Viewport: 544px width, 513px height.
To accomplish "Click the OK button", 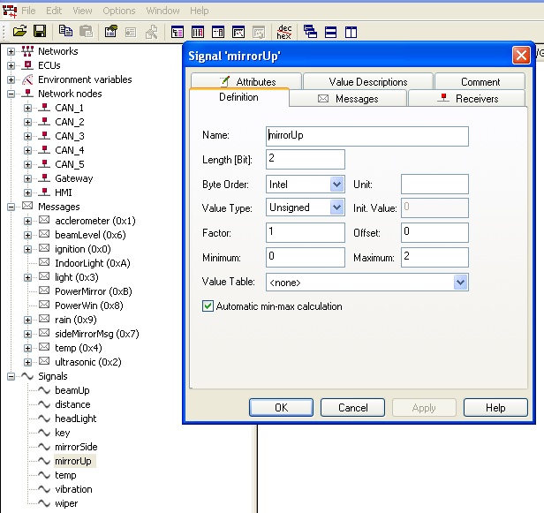I will [281, 408].
